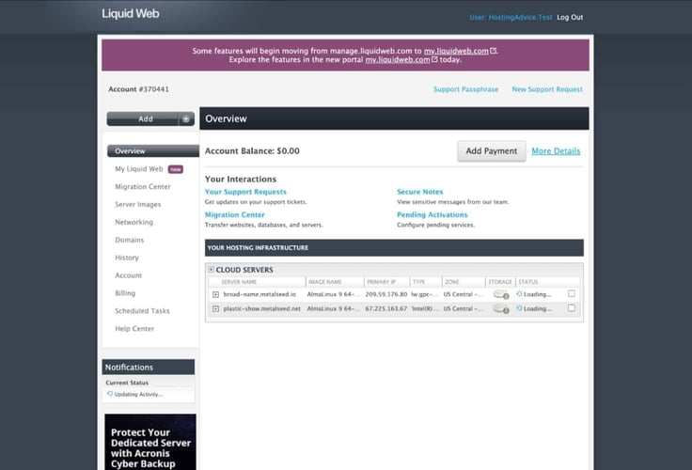Viewport: 692px width, 470px height.
Task: Click the Add Payment button
Action: coord(491,151)
